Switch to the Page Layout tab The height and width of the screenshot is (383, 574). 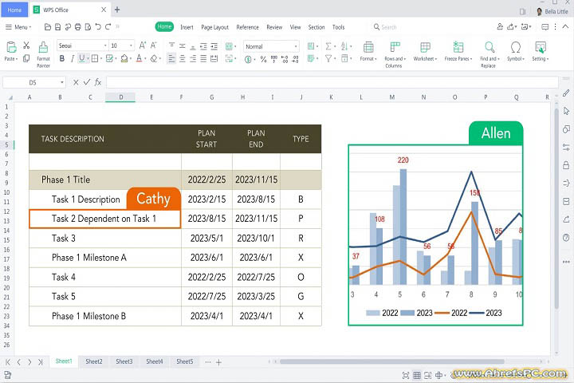coord(215,27)
